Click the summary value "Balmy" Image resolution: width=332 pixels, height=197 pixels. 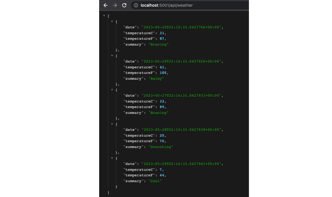[x=156, y=79]
